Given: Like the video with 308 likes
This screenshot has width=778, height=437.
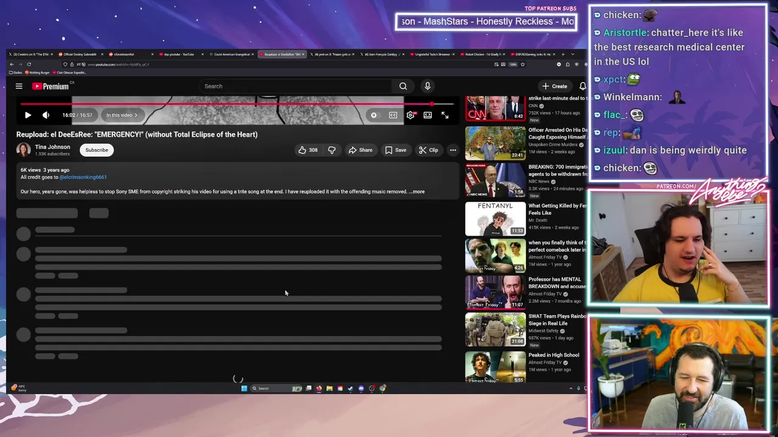Looking at the screenshot, I should coord(308,150).
